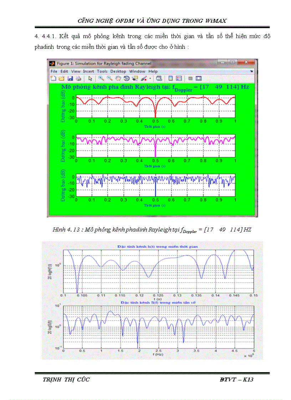
Task: Insert a colorbar into the plot
Action: 170,79
